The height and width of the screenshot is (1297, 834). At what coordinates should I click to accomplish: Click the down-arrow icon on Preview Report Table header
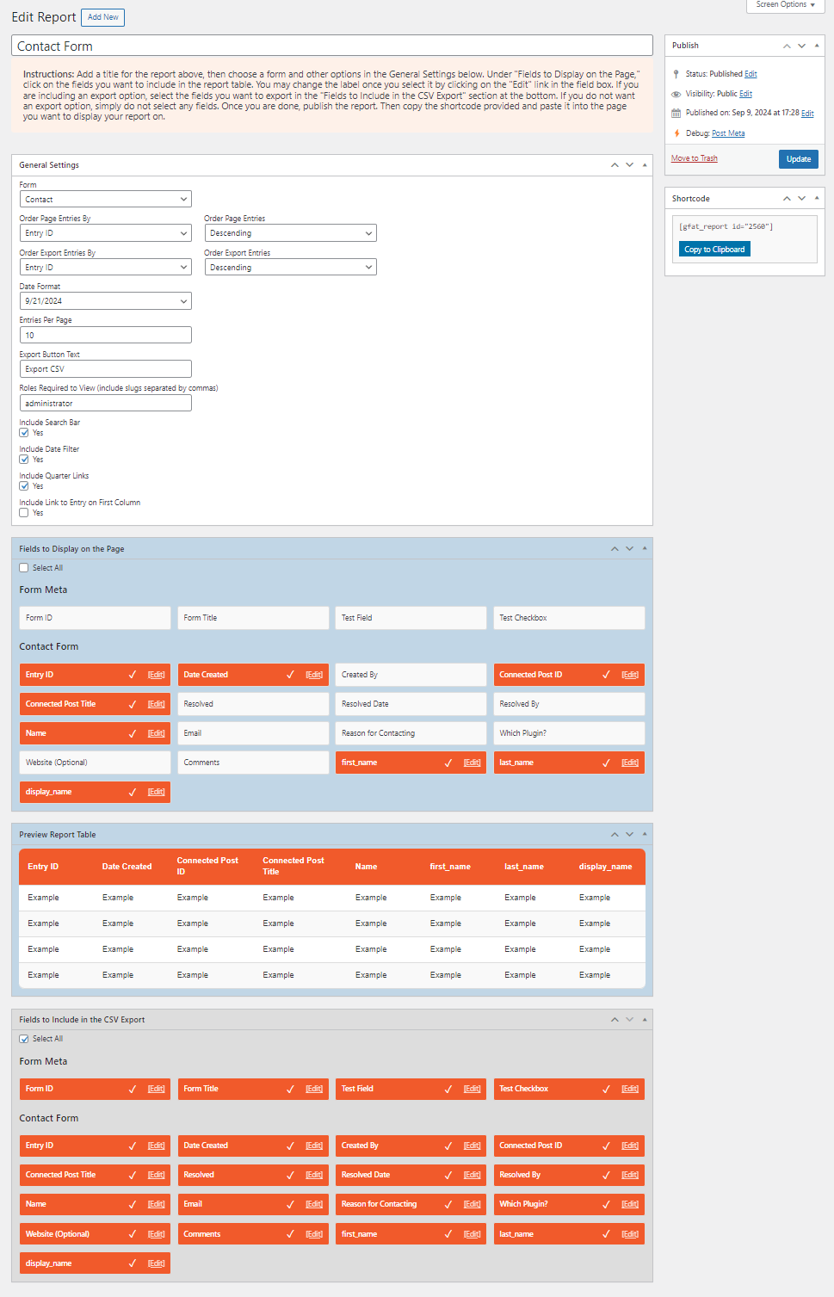tap(628, 834)
